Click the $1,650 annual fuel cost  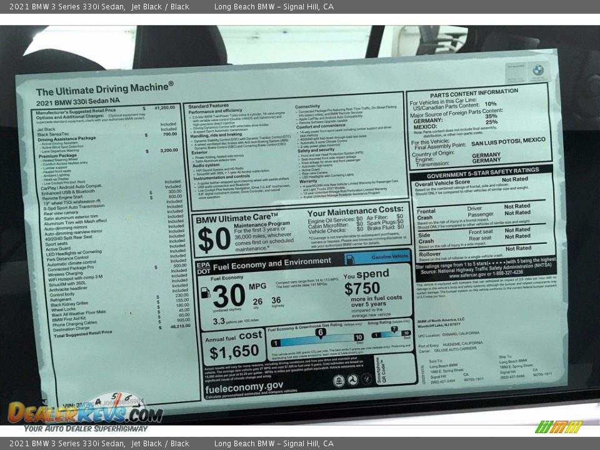tap(234, 352)
